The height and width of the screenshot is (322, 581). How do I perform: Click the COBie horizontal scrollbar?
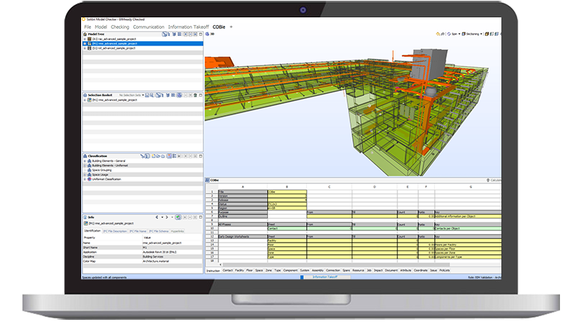coord(335,265)
